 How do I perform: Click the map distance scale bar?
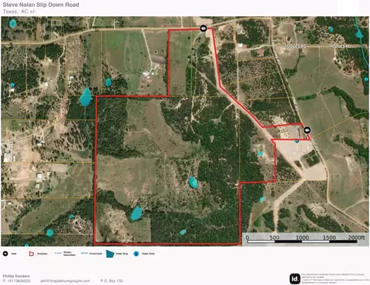302,242
